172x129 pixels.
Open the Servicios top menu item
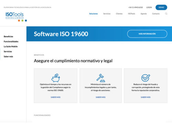(107, 14)
